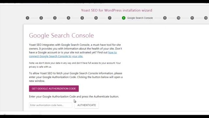This screenshot has height=118, width=209.
Task: Go to wizard step 9 circle
Action: pos(165,18)
